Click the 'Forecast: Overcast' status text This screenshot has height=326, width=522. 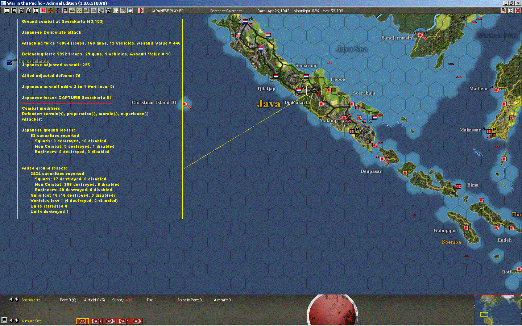click(x=226, y=11)
